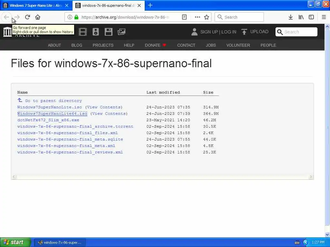Download Windows7SuperNanoLite.iso file
330x247 pixels.
[x=49, y=107]
